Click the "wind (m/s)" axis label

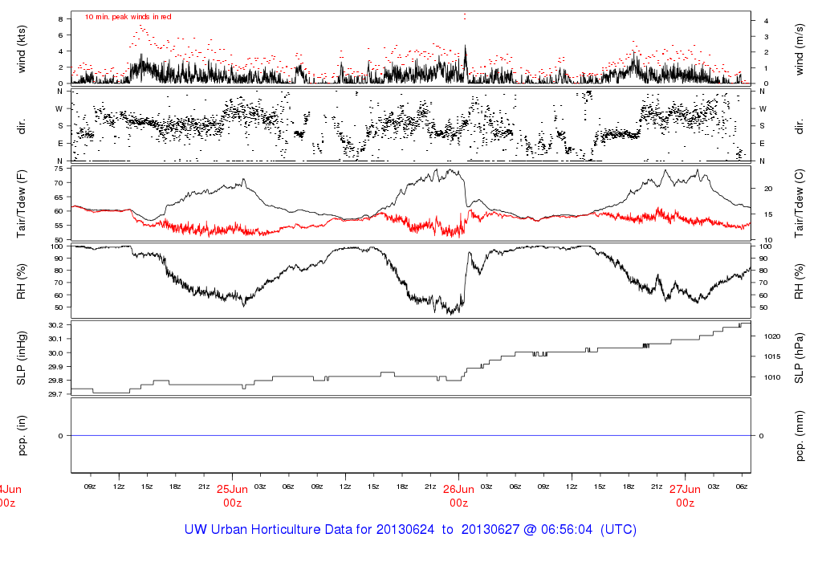click(x=799, y=49)
